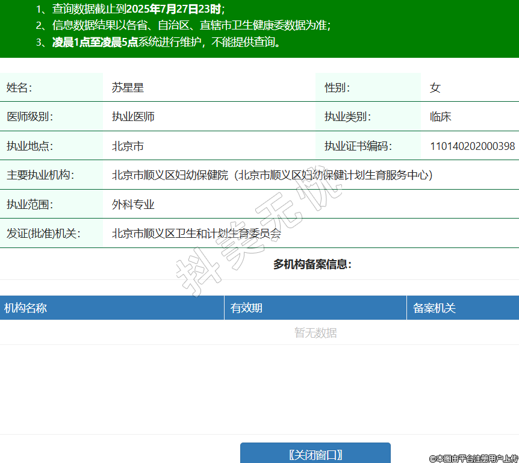The image size is (519, 463).
Task: Click the 多机构备案信息 section heading
Action: [x=312, y=264]
